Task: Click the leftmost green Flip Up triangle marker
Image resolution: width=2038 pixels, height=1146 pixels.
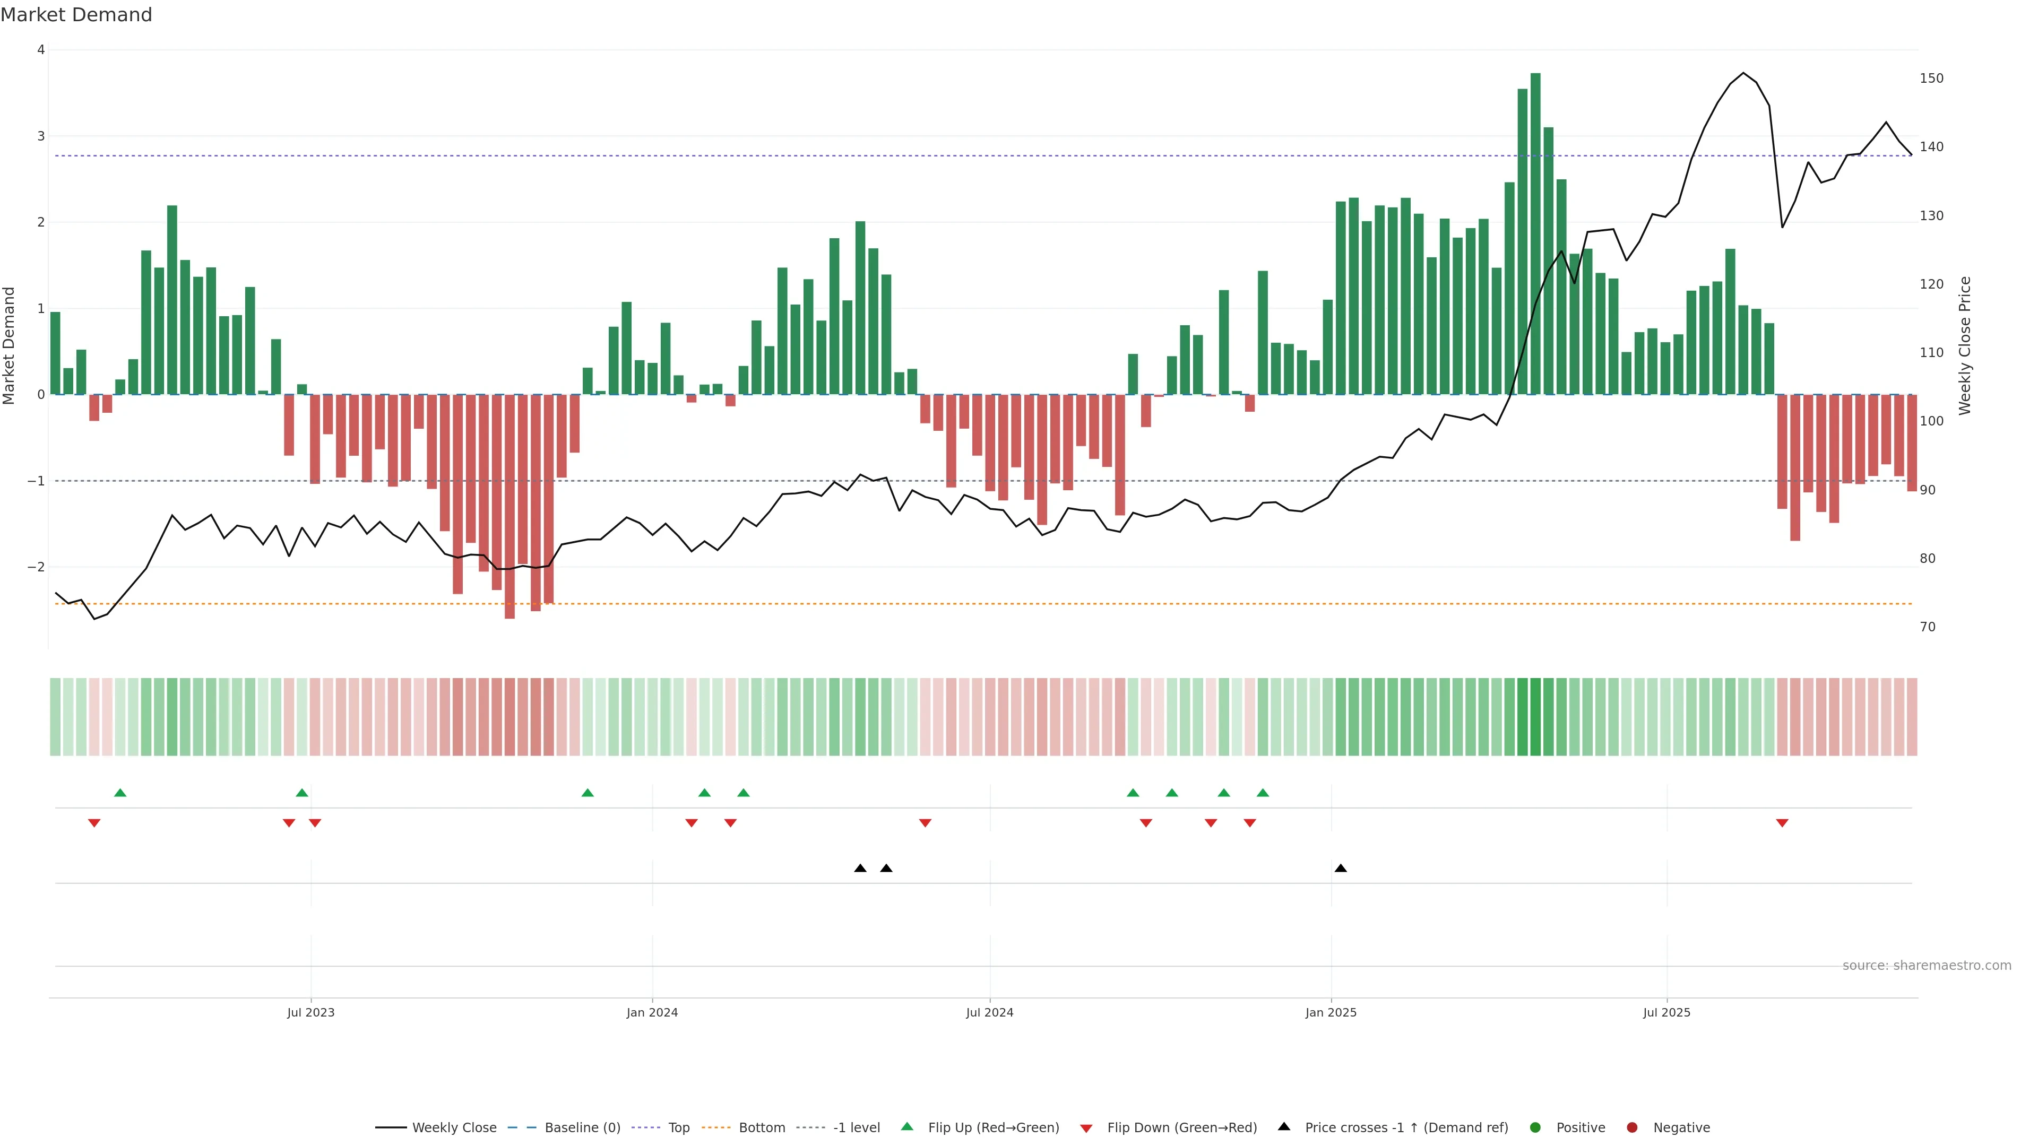Action: tap(120, 793)
